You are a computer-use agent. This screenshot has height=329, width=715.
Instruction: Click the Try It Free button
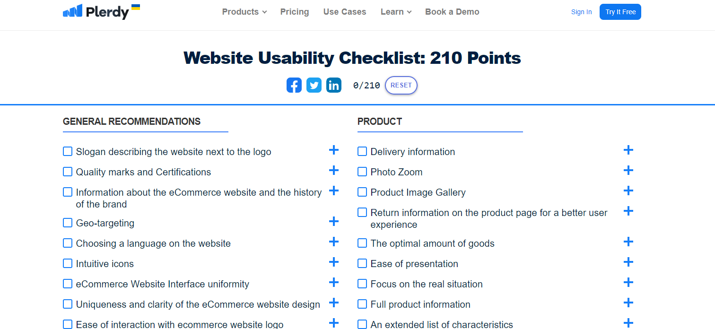tap(620, 11)
